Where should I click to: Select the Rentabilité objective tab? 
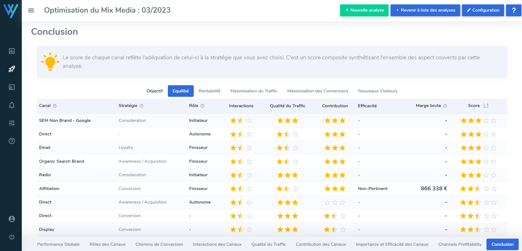[209, 91]
